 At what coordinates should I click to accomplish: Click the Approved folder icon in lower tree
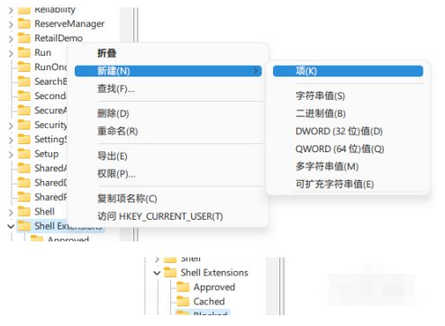[183, 287]
